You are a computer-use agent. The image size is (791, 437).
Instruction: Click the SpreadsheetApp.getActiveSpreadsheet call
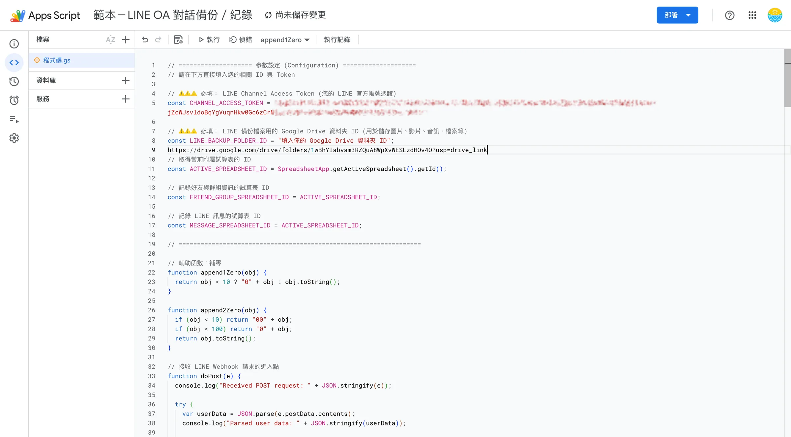coord(345,169)
